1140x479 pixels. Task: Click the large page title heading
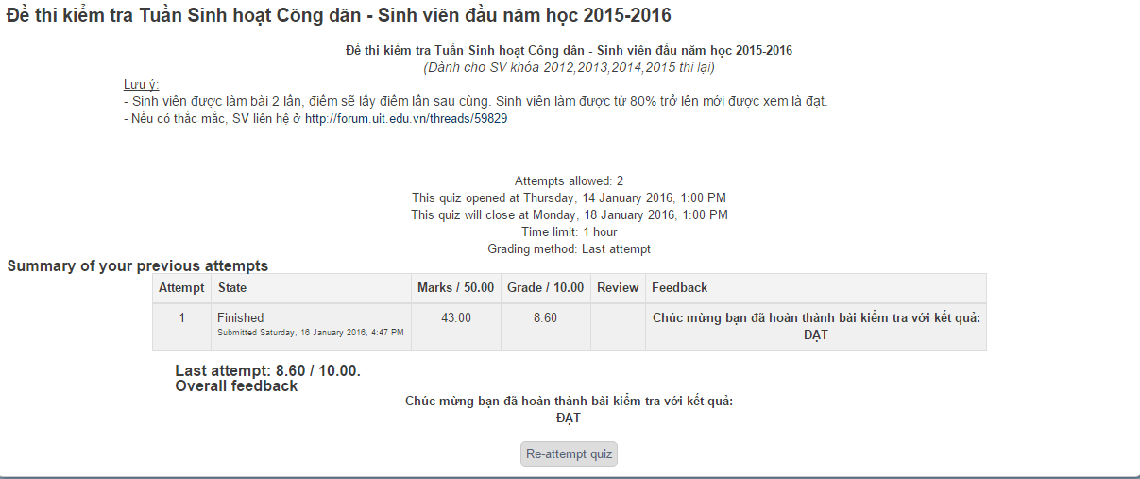(x=340, y=16)
